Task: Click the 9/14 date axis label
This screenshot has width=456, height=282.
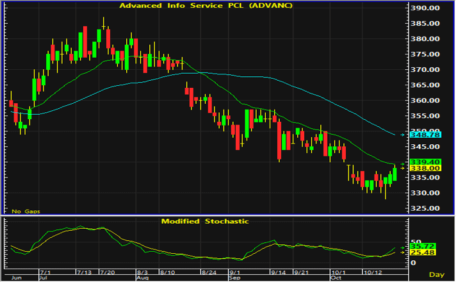Action: [279, 272]
